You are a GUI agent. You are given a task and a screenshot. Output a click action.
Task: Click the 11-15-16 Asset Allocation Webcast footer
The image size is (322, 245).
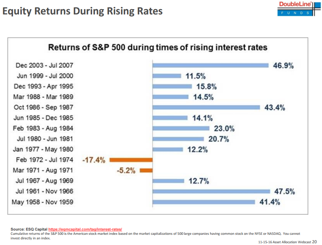(x=287, y=242)
